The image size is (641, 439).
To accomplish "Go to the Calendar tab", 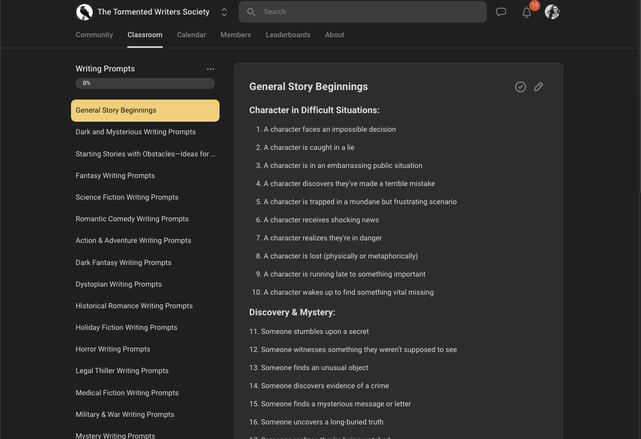I will point(191,35).
